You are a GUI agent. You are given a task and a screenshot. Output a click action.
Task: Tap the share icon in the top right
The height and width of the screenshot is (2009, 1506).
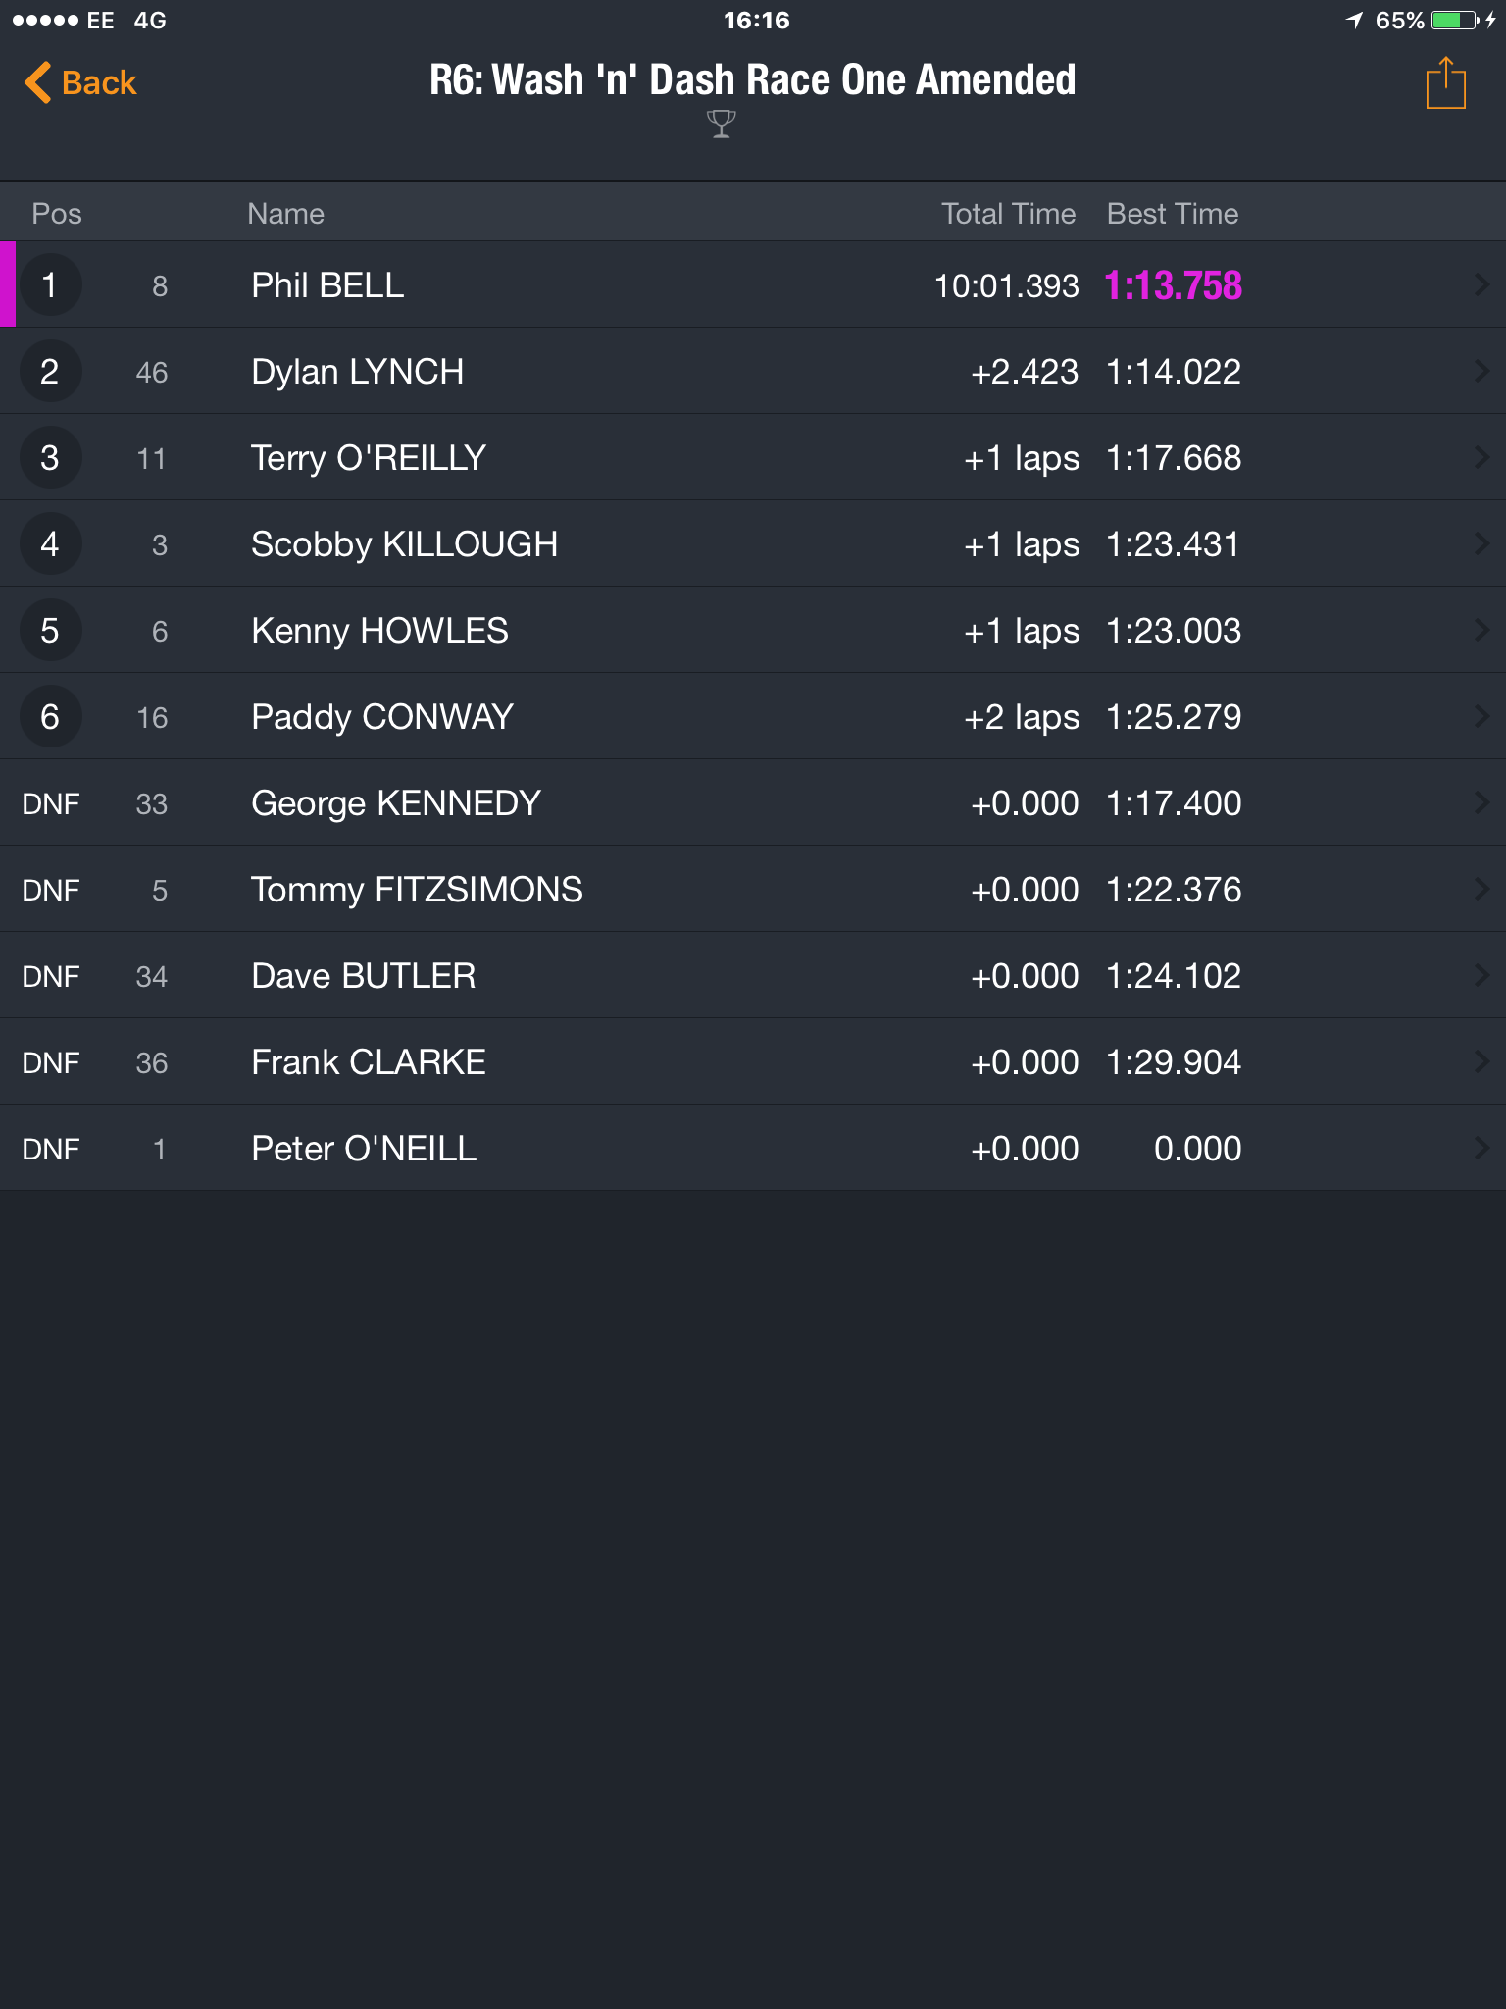click(x=1445, y=82)
